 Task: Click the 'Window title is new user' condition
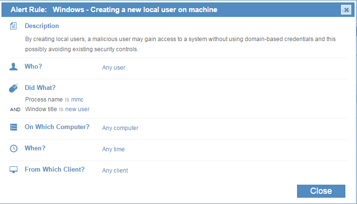point(57,109)
